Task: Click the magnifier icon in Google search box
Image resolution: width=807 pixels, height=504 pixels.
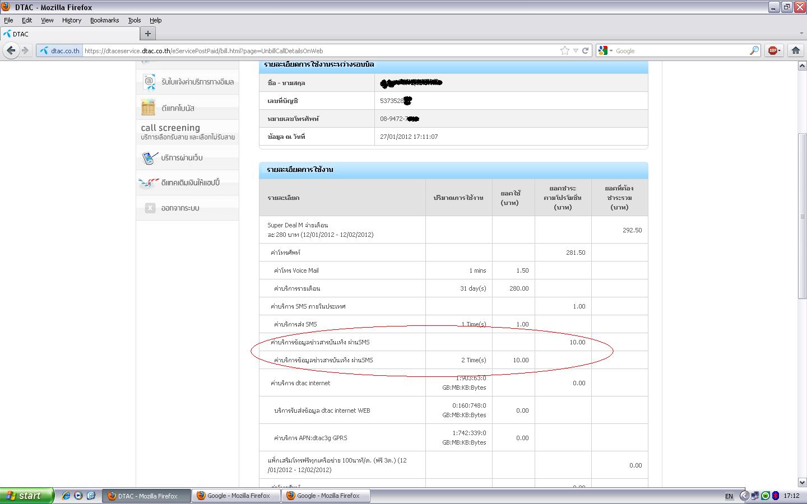Action: (x=754, y=50)
